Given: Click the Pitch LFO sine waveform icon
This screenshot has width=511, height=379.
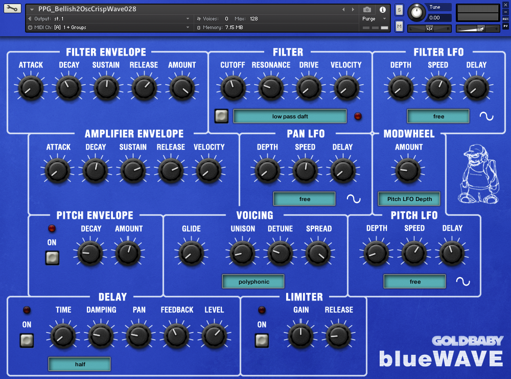Looking at the screenshot, I should (463, 282).
